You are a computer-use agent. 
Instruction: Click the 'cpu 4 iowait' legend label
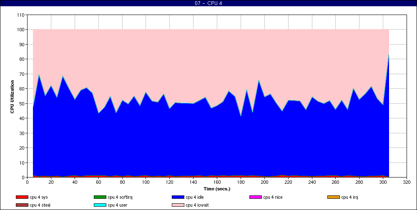197,205
